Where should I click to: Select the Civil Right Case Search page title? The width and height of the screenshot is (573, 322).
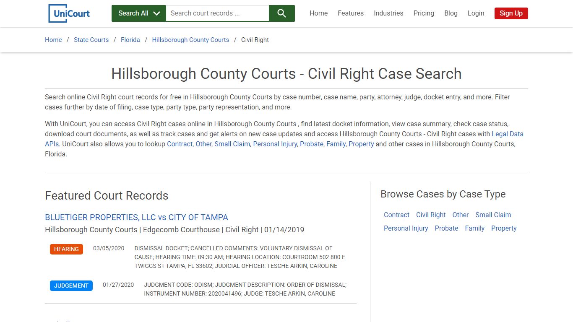pyautogui.click(x=286, y=74)
